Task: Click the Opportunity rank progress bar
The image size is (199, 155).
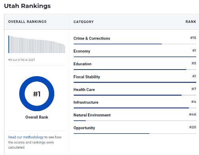Action: [135, 133]
